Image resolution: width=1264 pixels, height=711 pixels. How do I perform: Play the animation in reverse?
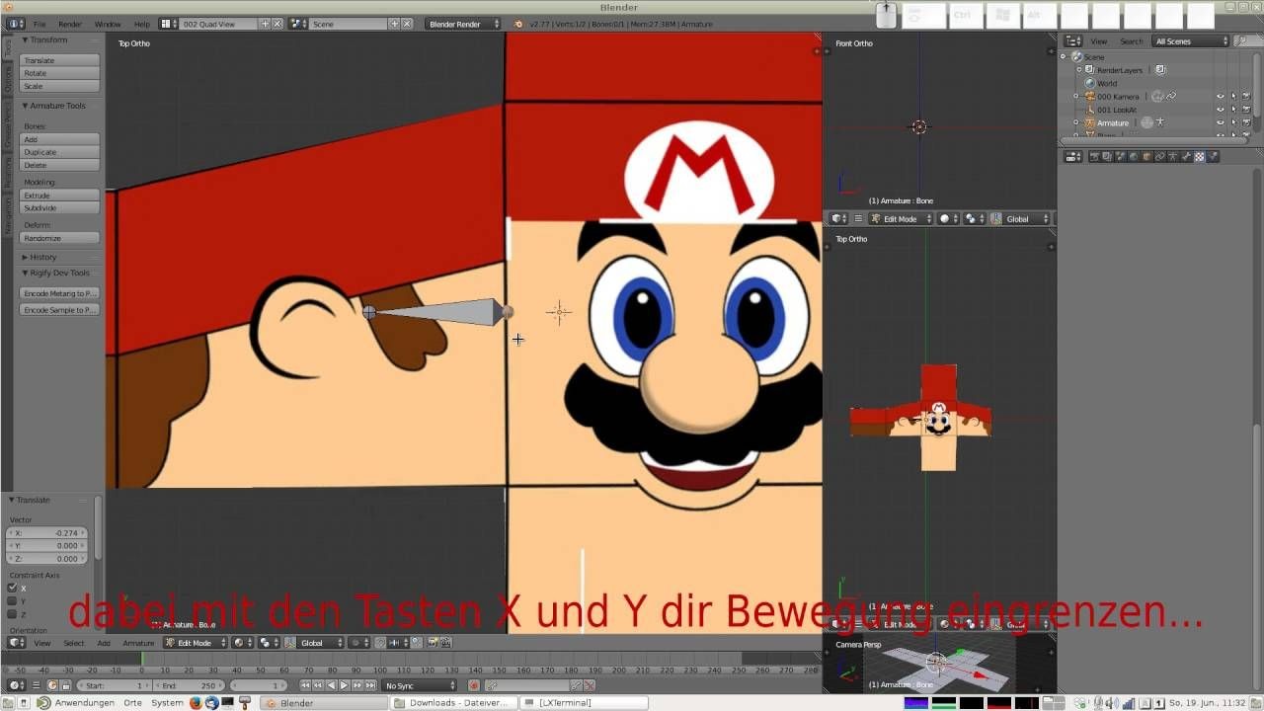[331, 685]
